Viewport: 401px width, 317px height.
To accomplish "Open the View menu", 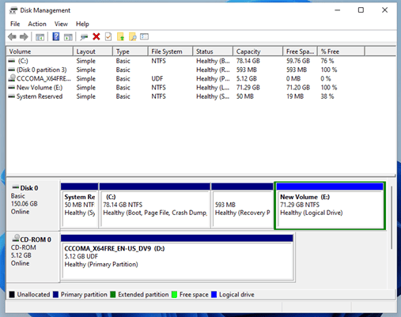I will [x=61, y=24].
